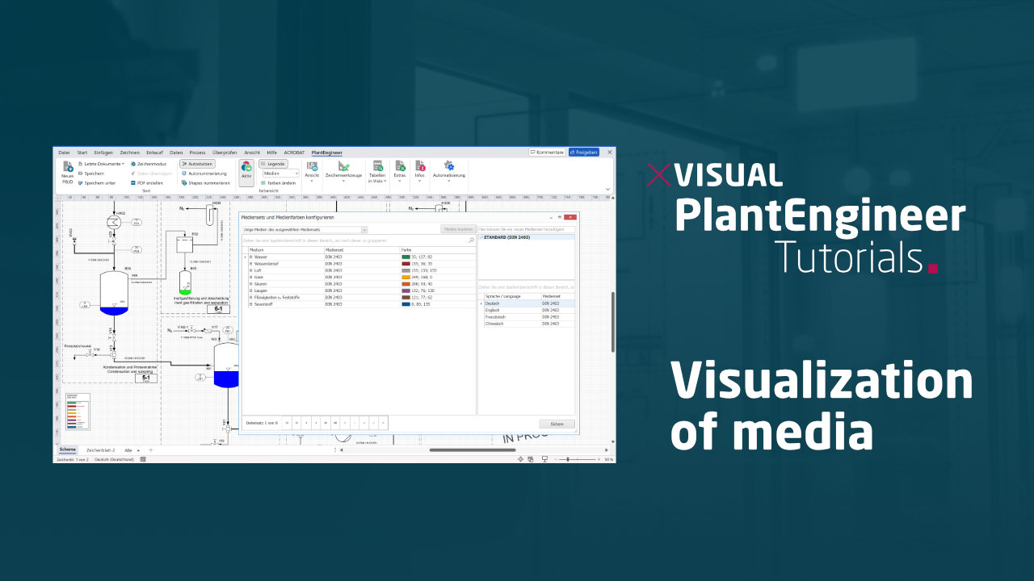
Task: Expand the Laugen row
Action: click(x=251, y=290)
